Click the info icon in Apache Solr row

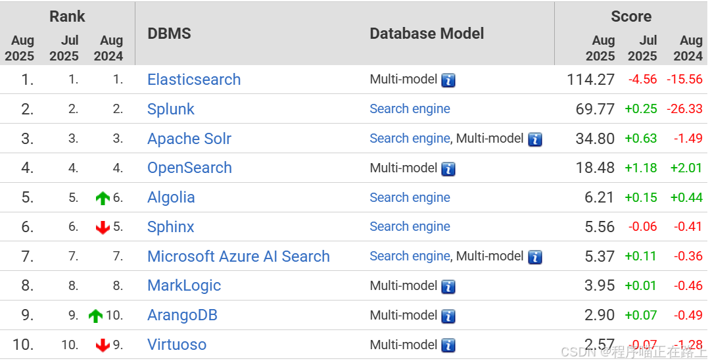tap(535, 139)
